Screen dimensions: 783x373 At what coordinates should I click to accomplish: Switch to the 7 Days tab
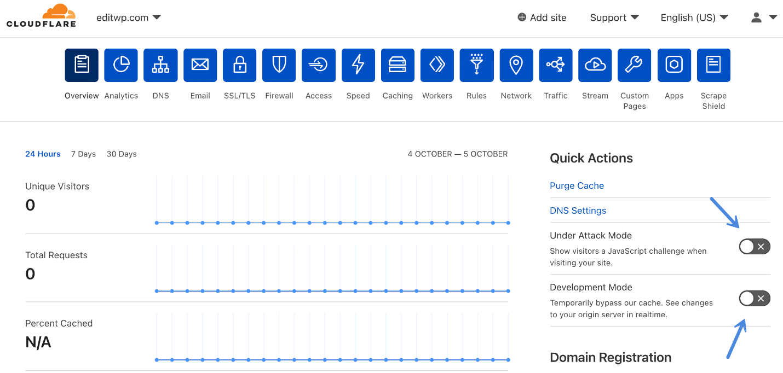click(83, 154)
